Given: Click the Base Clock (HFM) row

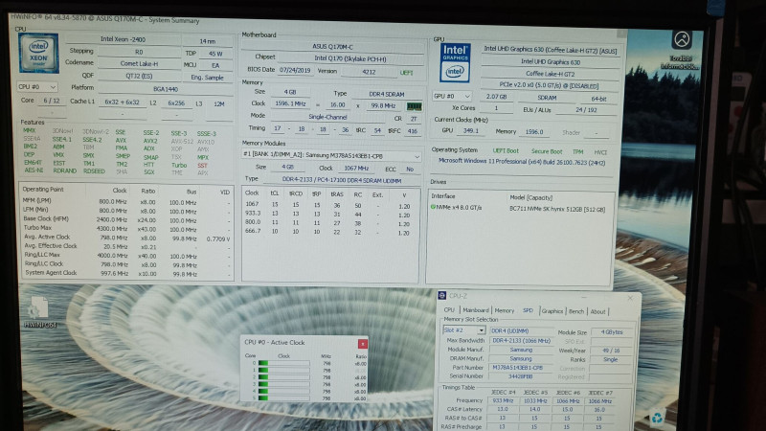Looking at the screenshot, I should coord(126,219).
